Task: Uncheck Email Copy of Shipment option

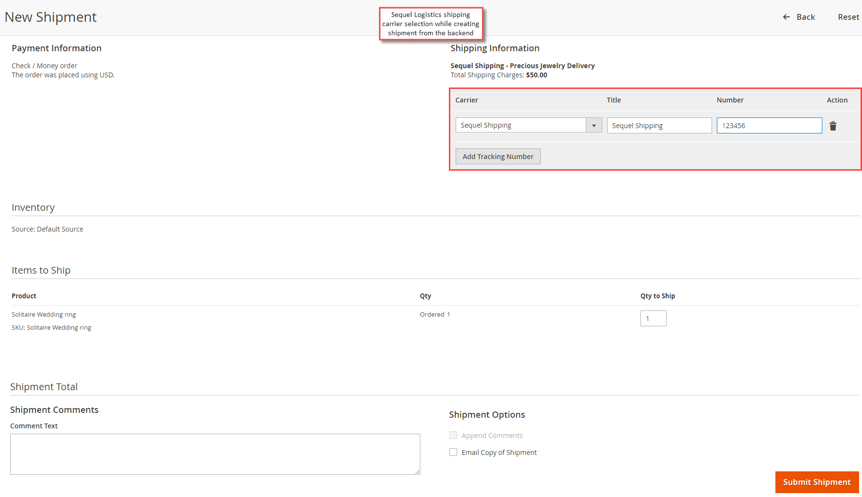Action: (x=453, y=452)
